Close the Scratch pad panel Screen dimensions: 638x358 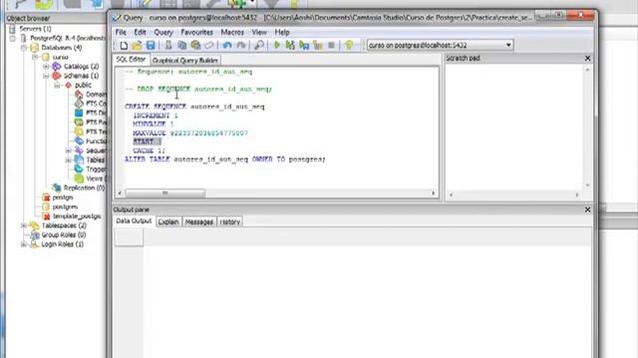[x=587, y=59]
